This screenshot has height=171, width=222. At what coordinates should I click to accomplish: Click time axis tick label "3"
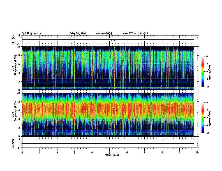pyautogui.click(x=75, y=153)
